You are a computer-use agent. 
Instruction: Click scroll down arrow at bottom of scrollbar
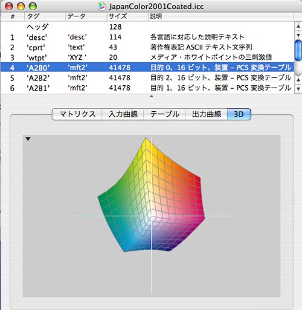pyautogui.click(x=298, y=89)
